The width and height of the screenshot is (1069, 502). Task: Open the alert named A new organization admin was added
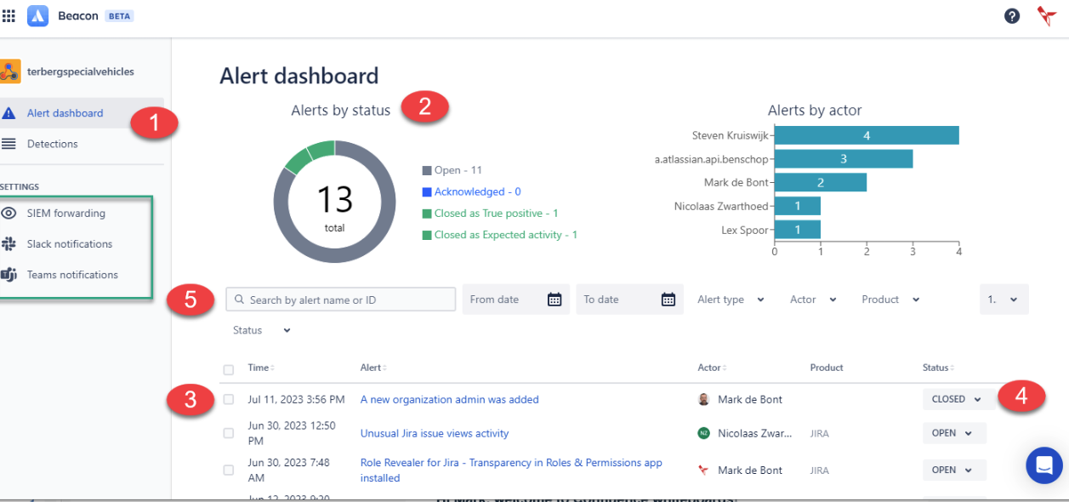[x=449, y=399]
